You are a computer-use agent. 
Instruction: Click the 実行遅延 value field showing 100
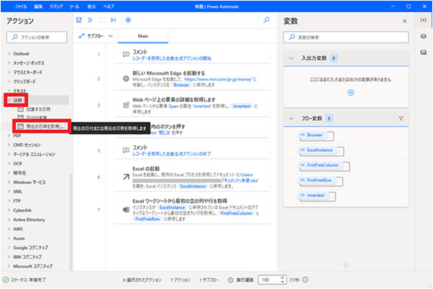tap(269, 280)
